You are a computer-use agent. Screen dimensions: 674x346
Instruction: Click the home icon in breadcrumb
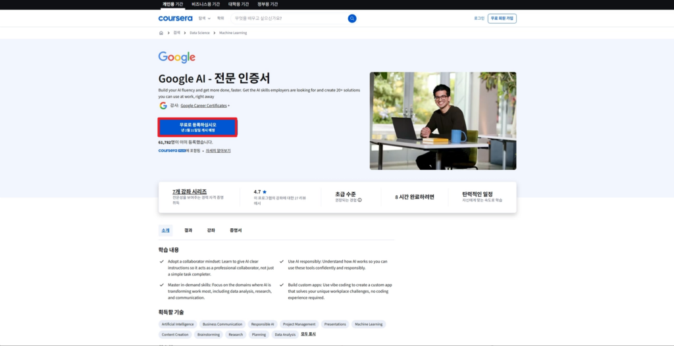(x=161, y=32)
